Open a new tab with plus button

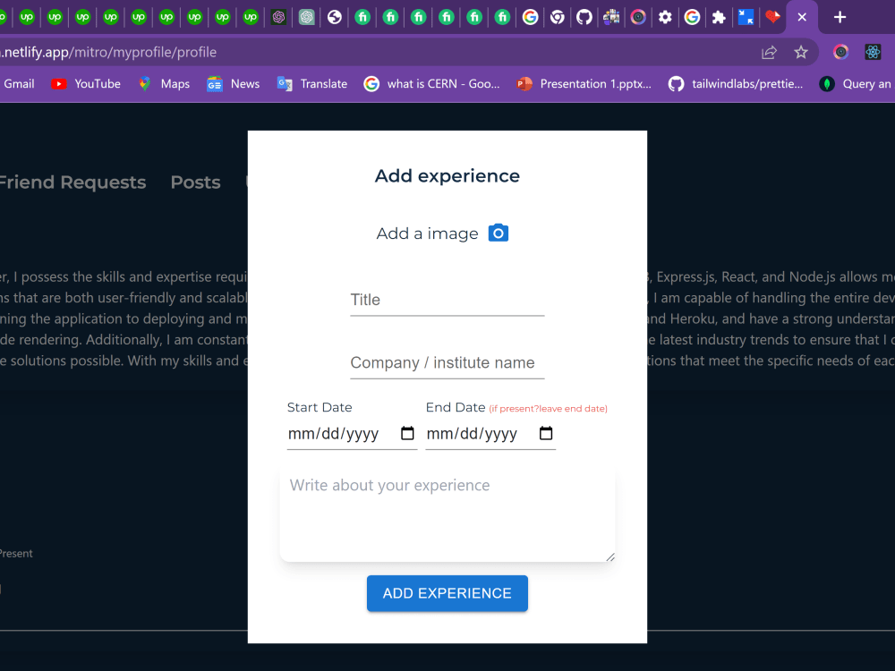[840, 17]
